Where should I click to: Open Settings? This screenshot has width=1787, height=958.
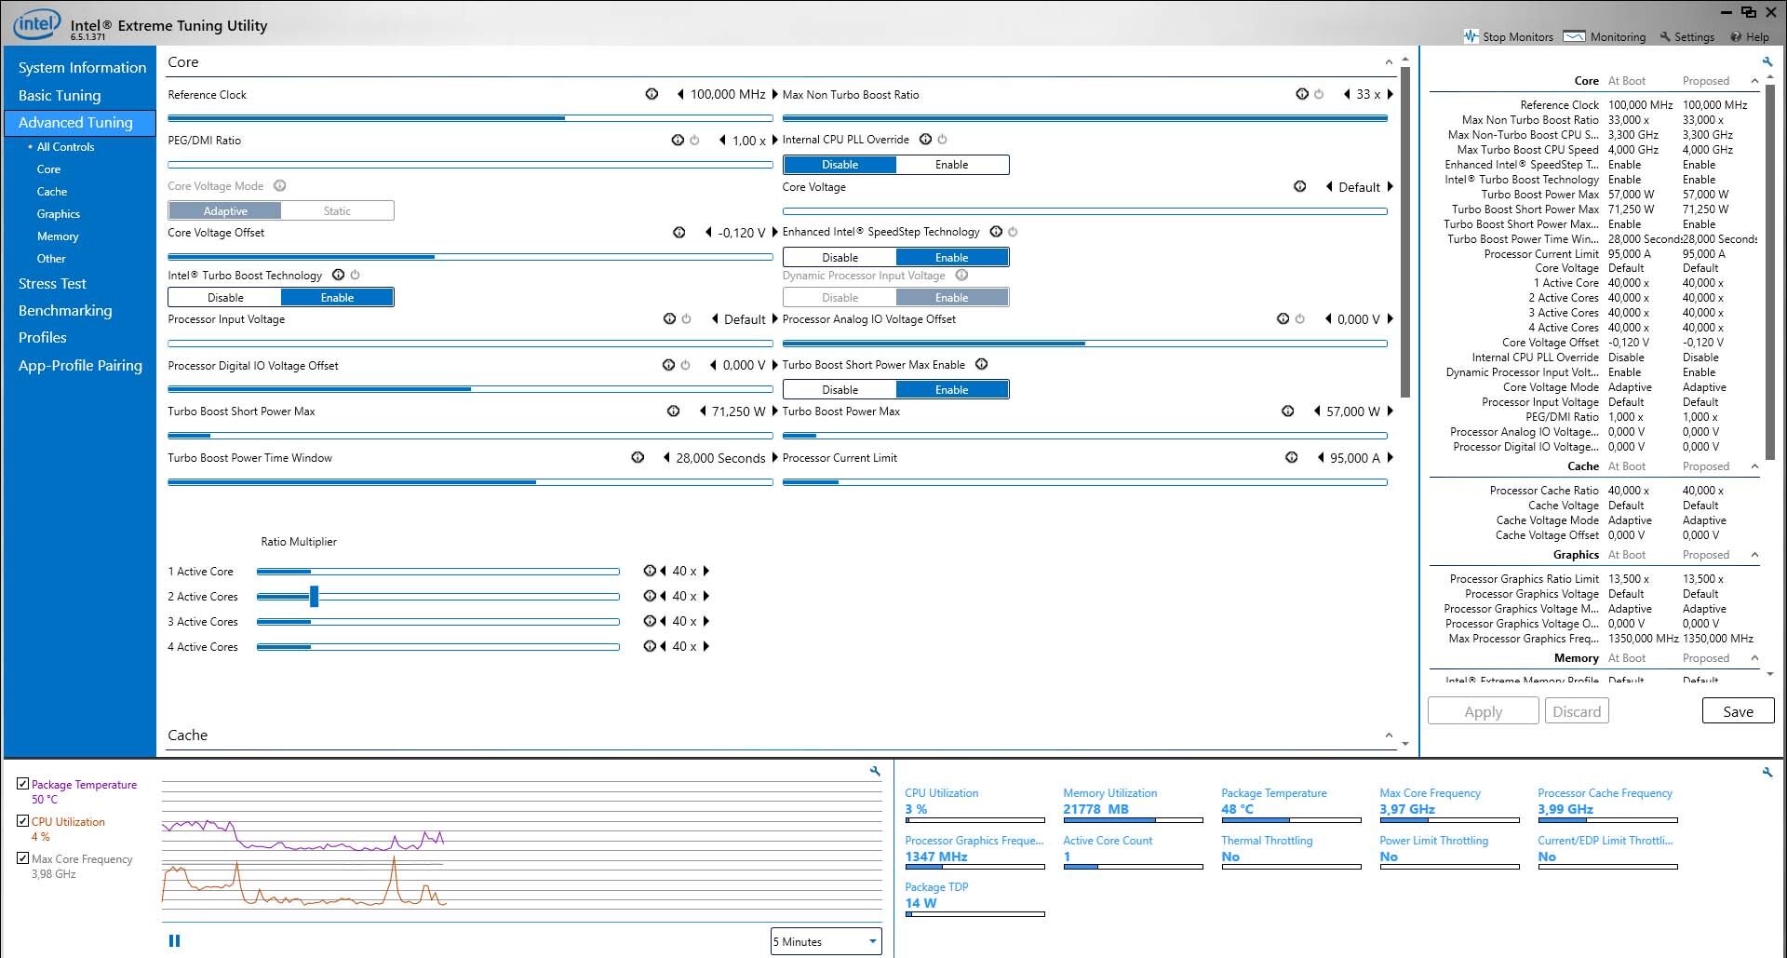(1686, 37)
